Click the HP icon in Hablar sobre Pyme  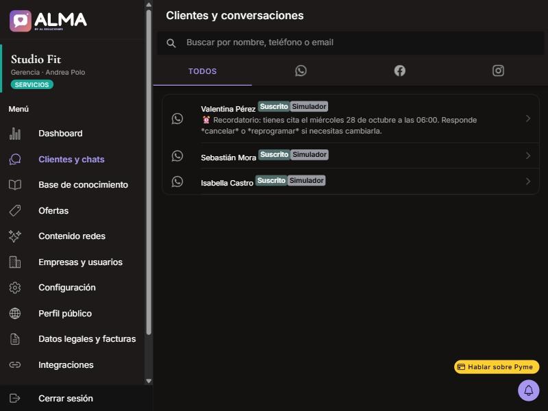click(461, 367)
